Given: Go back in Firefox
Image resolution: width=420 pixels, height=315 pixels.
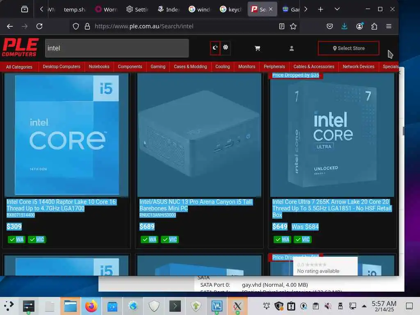Looking at the screenshot, I should coord(10,26).
